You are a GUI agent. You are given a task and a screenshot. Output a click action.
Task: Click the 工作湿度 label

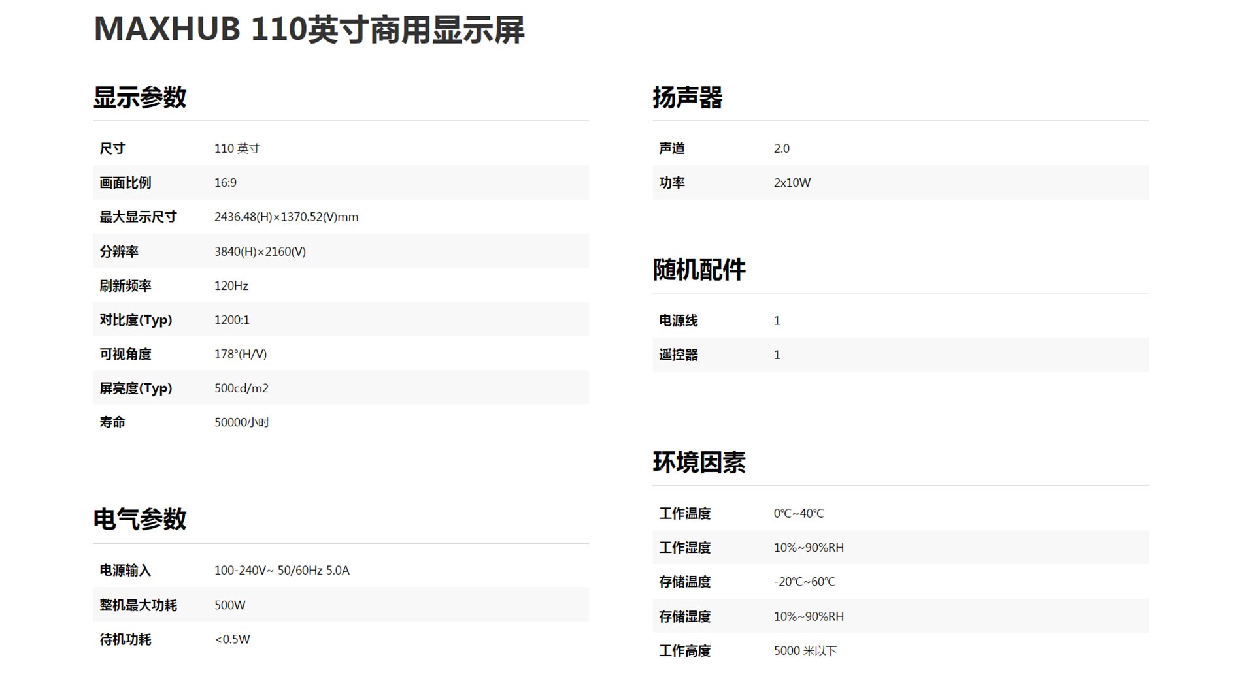685,548
